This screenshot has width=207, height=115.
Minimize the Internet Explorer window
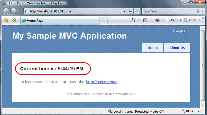click(184, 2)
